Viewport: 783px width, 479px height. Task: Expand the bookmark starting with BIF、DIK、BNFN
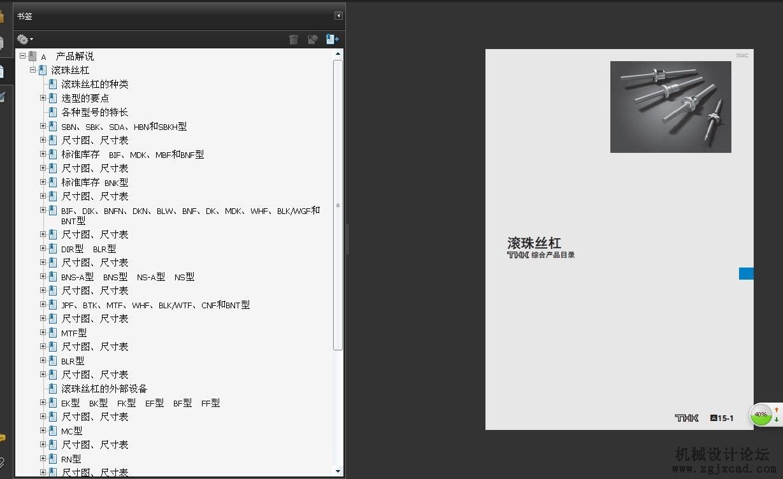click(x=43, y=210)
